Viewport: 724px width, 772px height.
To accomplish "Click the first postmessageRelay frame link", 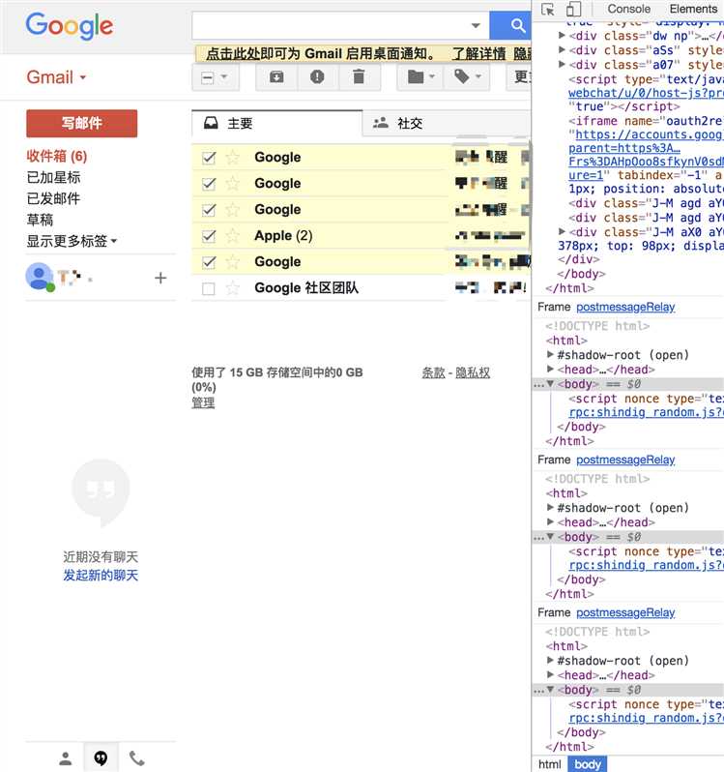I will (x=625, y=308).
